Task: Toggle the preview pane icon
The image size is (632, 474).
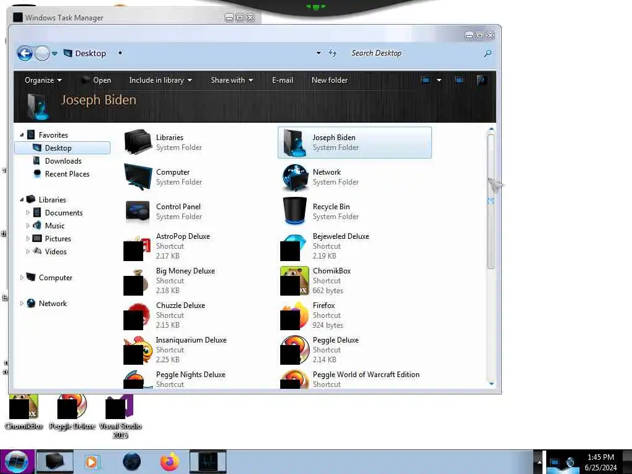Action: coord(459,80)
